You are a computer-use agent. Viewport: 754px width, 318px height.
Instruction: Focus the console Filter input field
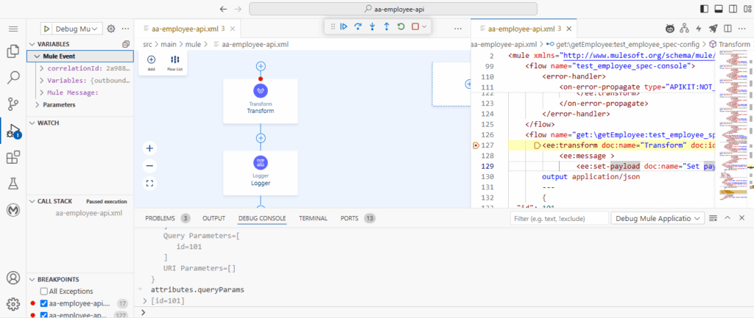click(x=560, y=218)
